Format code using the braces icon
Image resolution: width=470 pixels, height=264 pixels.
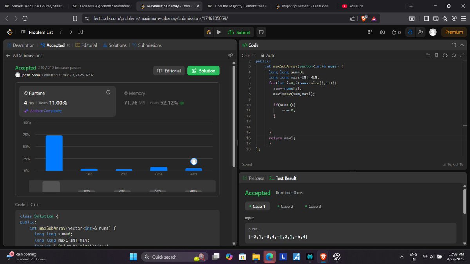click(445, 55)
